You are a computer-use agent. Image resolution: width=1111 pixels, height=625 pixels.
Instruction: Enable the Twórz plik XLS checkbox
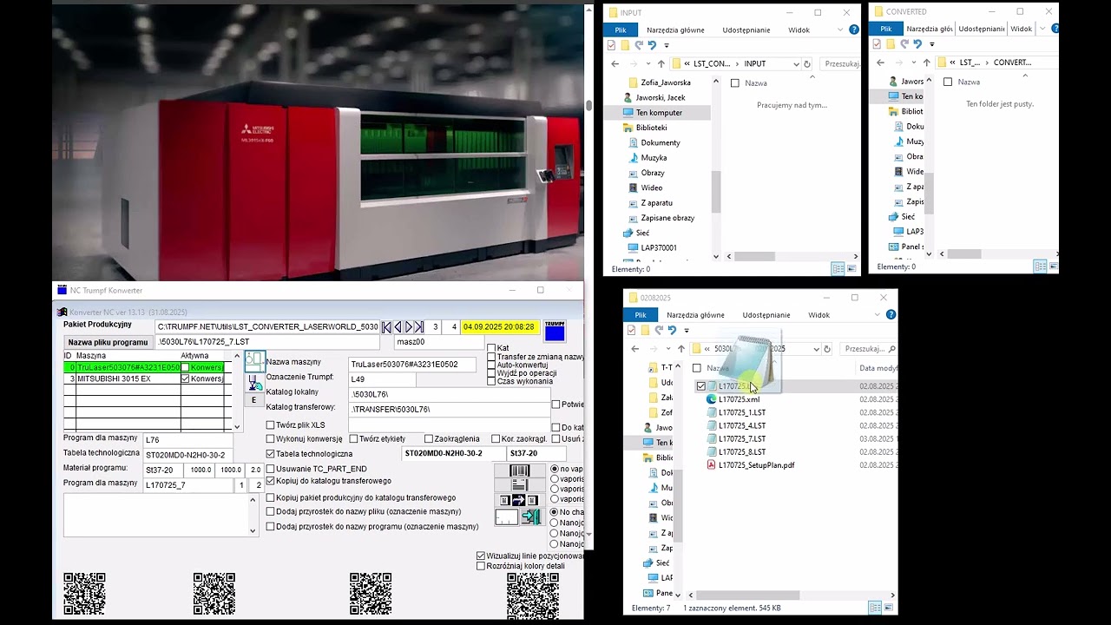point(271,425)
